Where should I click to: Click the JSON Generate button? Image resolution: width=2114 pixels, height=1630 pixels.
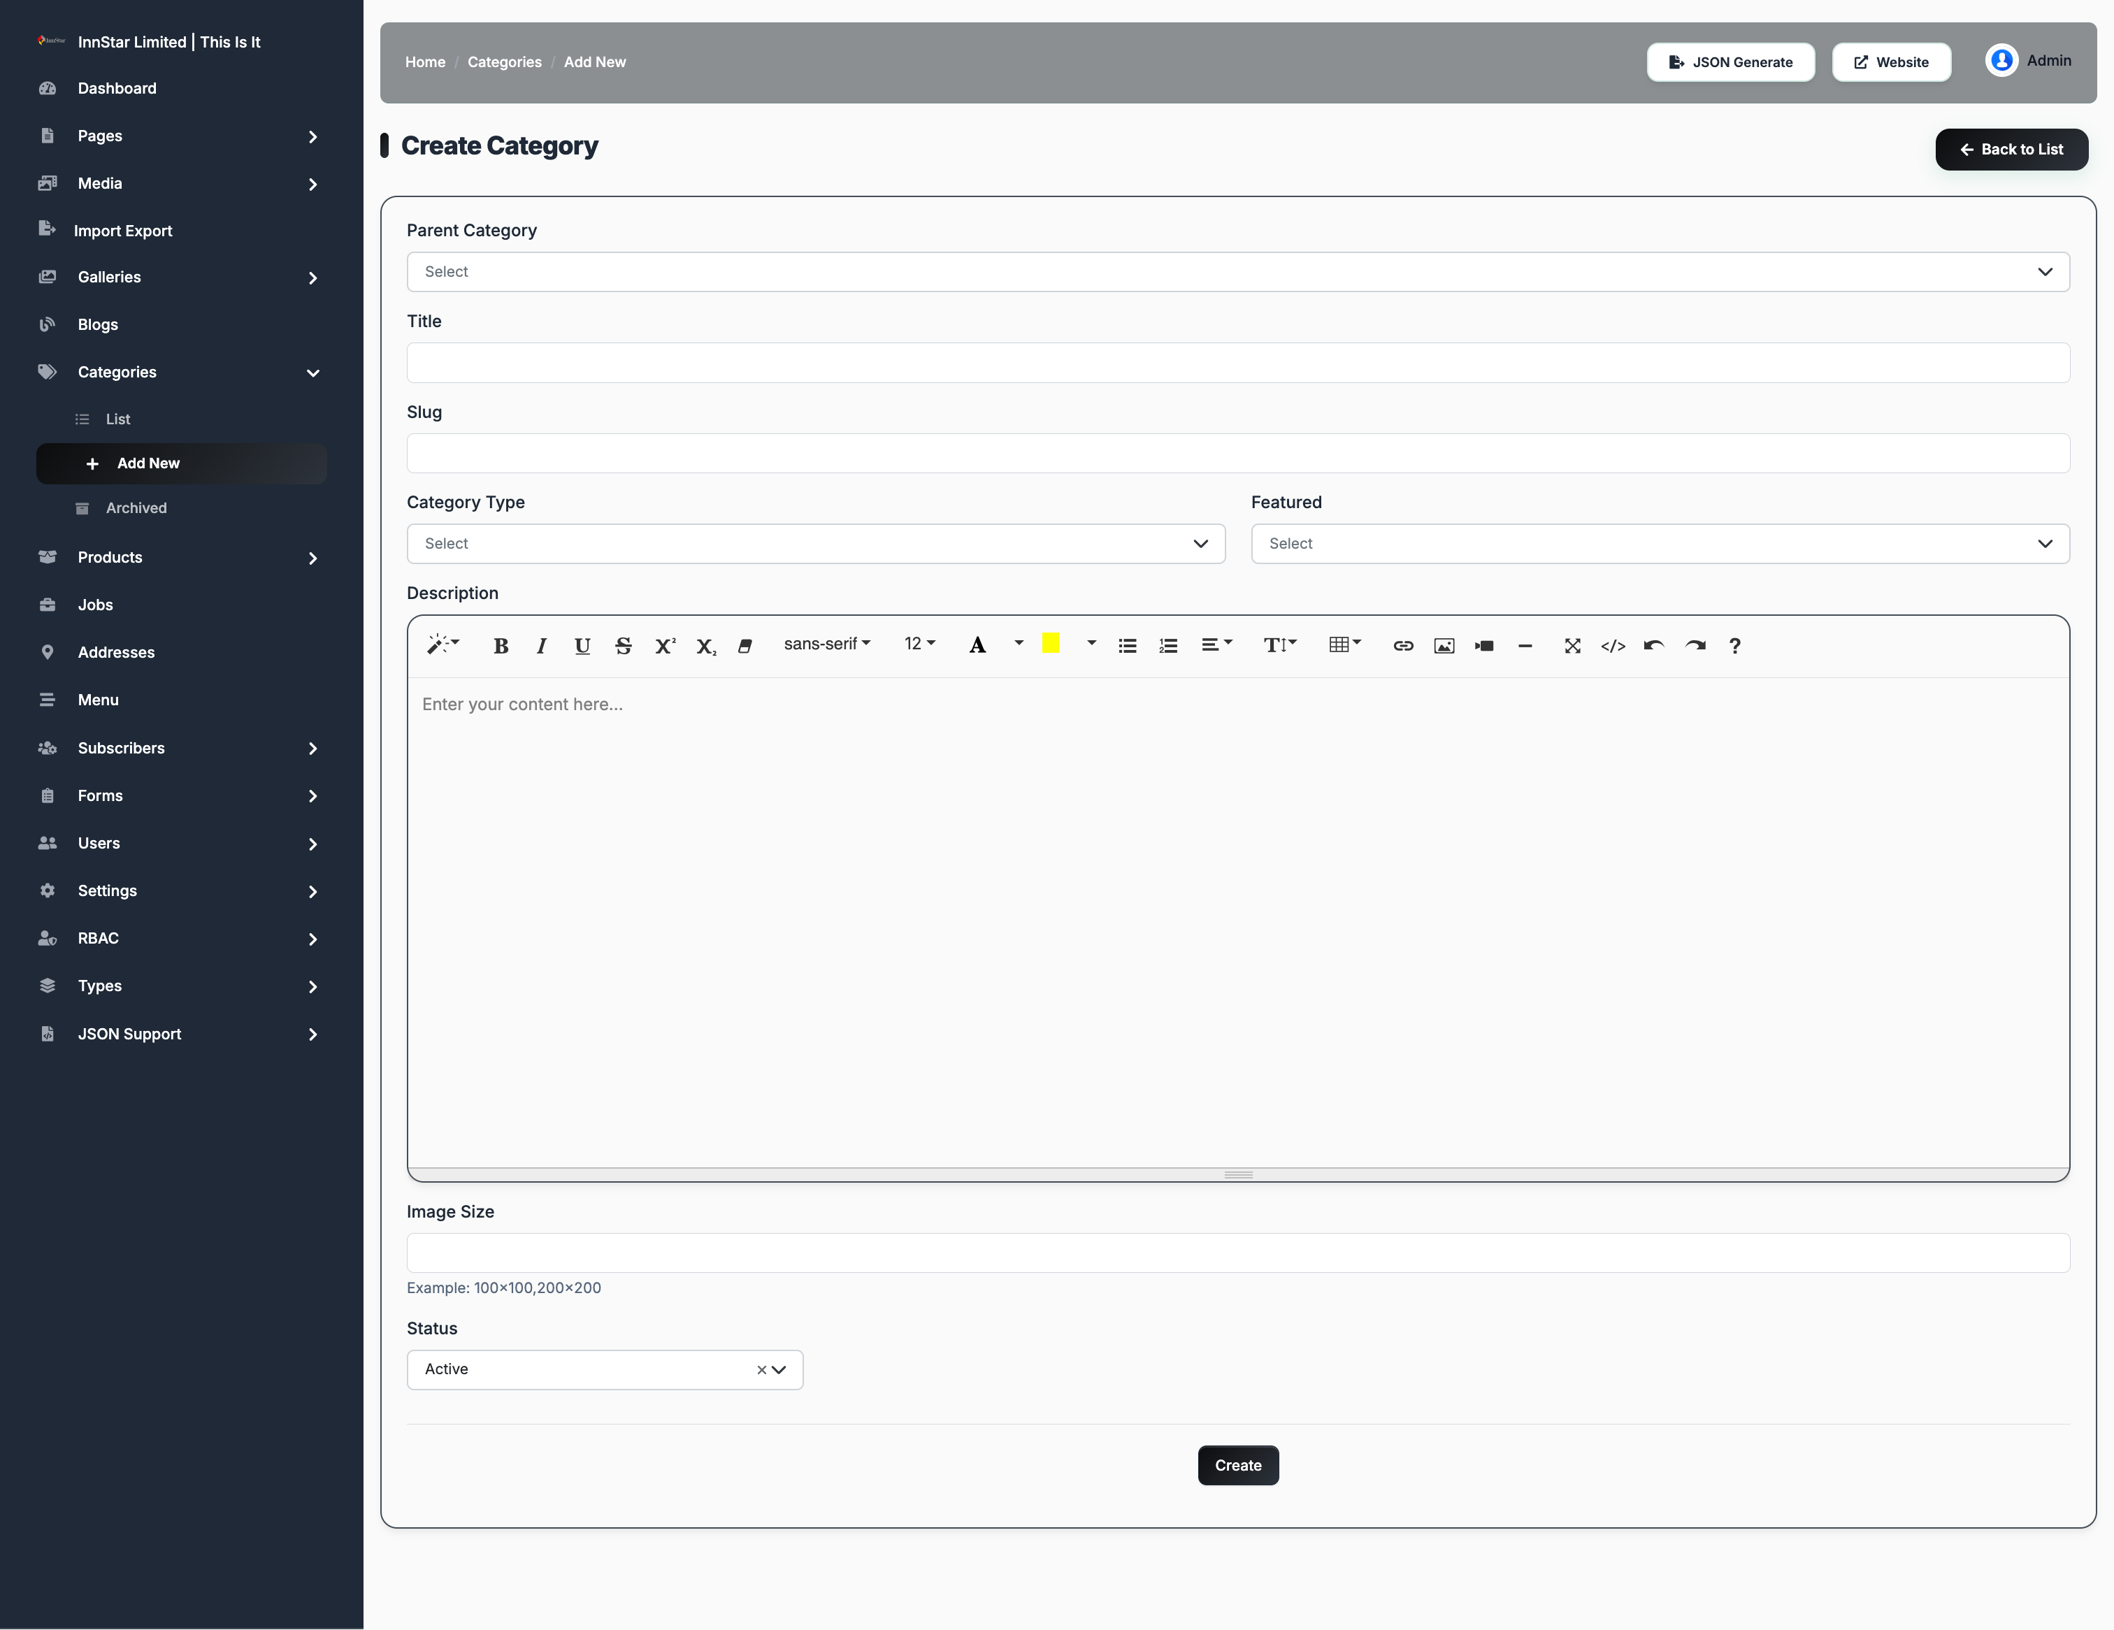[x=1731, y=62]
